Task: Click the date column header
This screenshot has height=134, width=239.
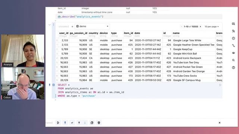Action: (x=137, y=33)
